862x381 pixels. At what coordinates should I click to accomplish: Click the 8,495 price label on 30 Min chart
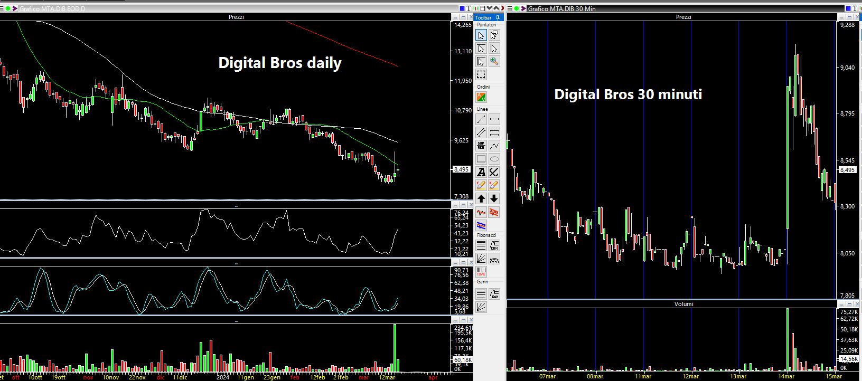click(847, 170)
